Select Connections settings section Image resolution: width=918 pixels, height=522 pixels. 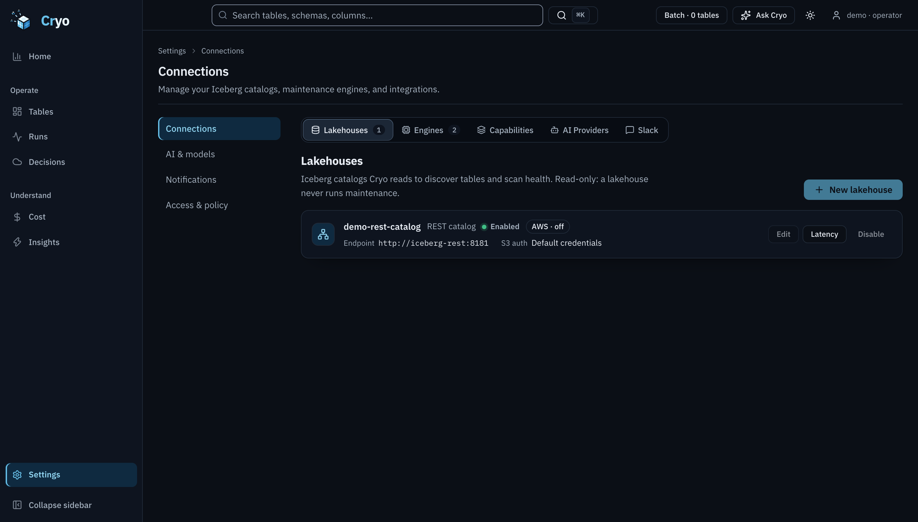pos(219,129)
